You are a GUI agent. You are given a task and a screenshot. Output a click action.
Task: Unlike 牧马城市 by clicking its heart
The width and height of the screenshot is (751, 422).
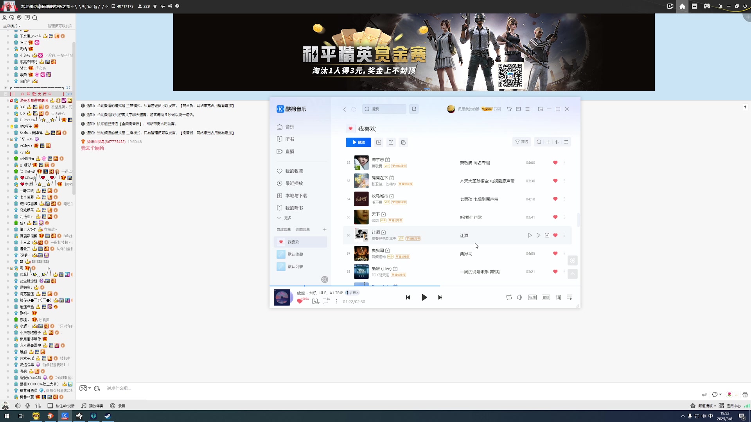pos(555,199)
